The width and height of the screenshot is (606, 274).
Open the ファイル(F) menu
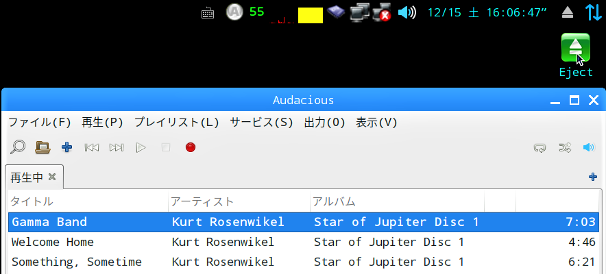[x=40, y=123]
